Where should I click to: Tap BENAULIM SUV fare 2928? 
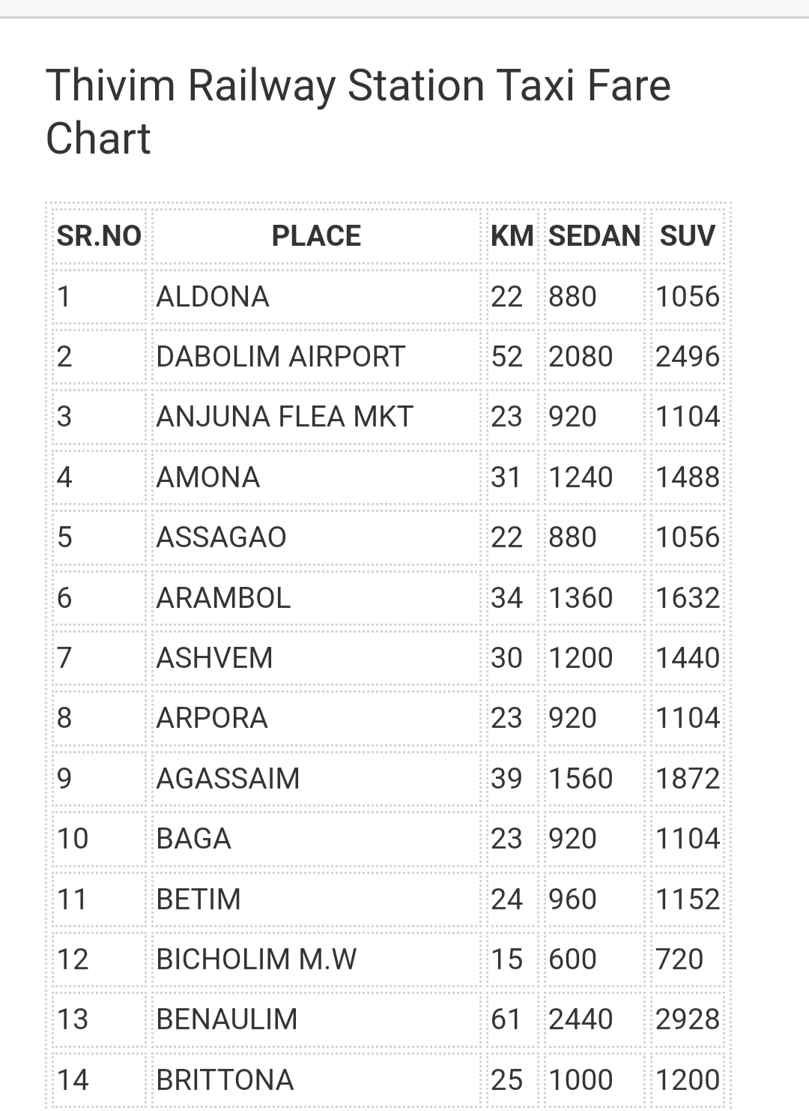688,1020
